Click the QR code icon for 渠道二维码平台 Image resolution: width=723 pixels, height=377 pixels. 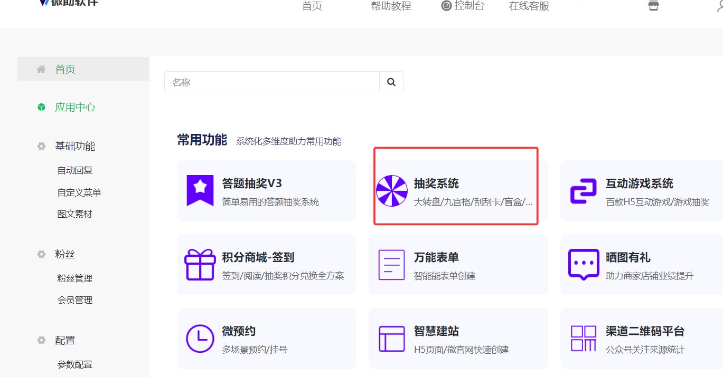tap(583, 338)
